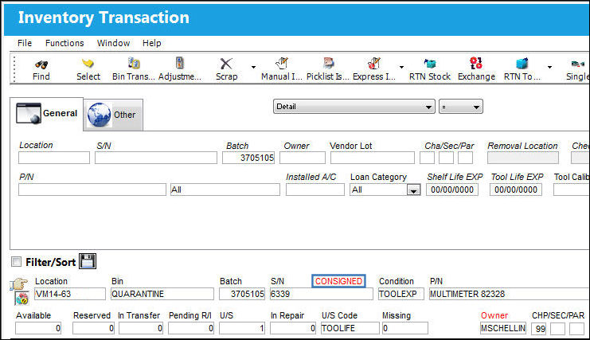Expand the Scrap dropdown arrow
590x340 pixels.
coord(253,68)
